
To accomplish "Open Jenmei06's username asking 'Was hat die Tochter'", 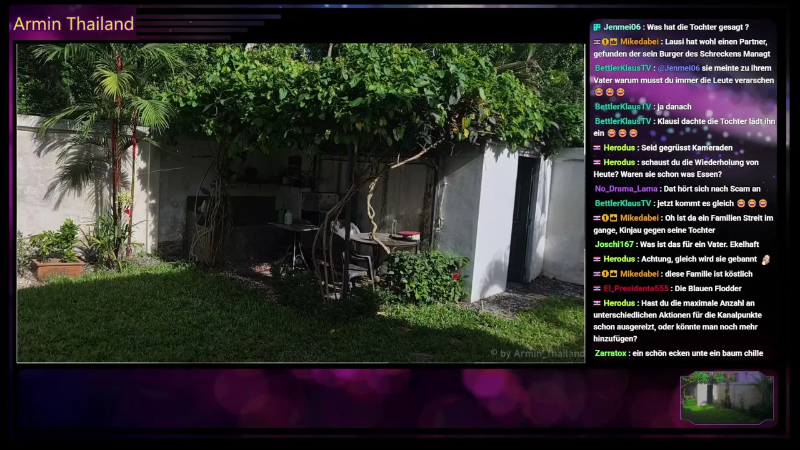I will 622,27.
